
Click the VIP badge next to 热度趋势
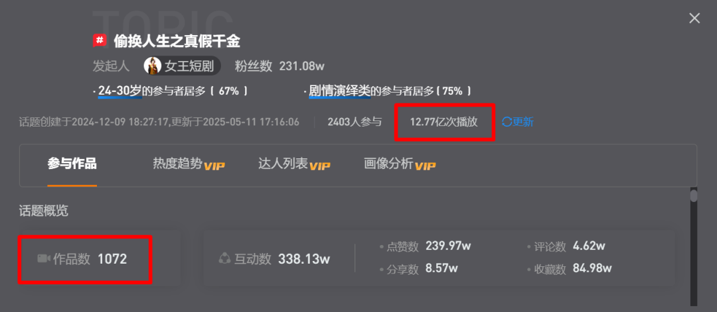pos(214,166)
